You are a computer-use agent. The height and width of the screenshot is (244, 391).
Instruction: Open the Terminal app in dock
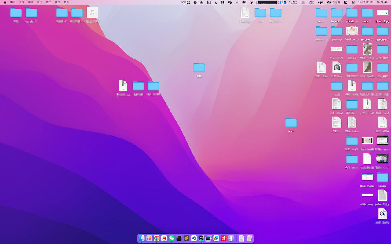pos(179,238)
